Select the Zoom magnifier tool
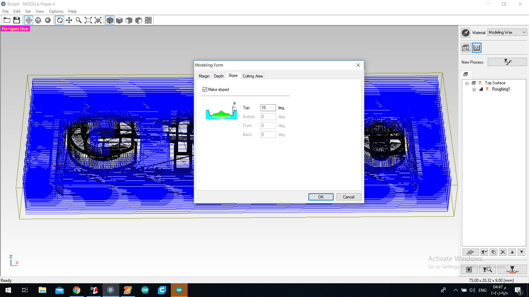This screenshot has height=297, width=529. click(79, 20)
